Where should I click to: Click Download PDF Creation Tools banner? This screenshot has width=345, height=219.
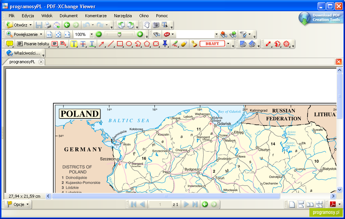[320, 18]
